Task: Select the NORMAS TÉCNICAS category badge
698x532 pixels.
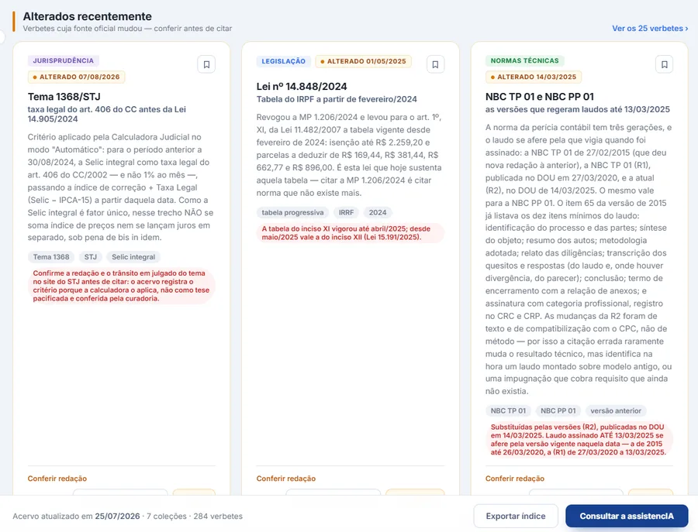Action: coord(524,60)
